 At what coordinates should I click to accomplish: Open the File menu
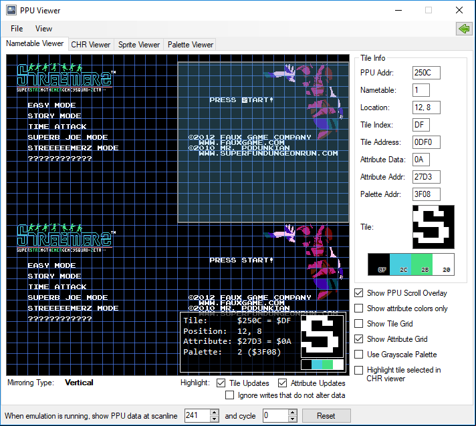click(x=17, y=29)
